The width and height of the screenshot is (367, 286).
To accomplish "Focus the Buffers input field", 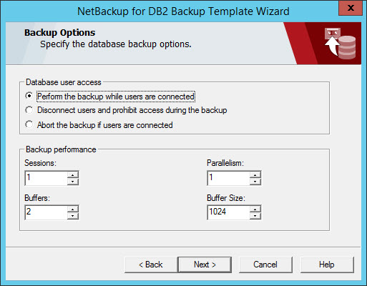I will point(46,212).
